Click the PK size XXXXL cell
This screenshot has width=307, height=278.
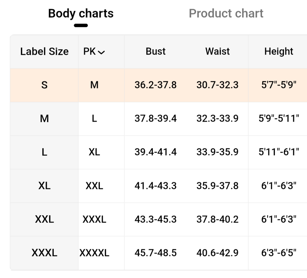click(x=94, y=253)
